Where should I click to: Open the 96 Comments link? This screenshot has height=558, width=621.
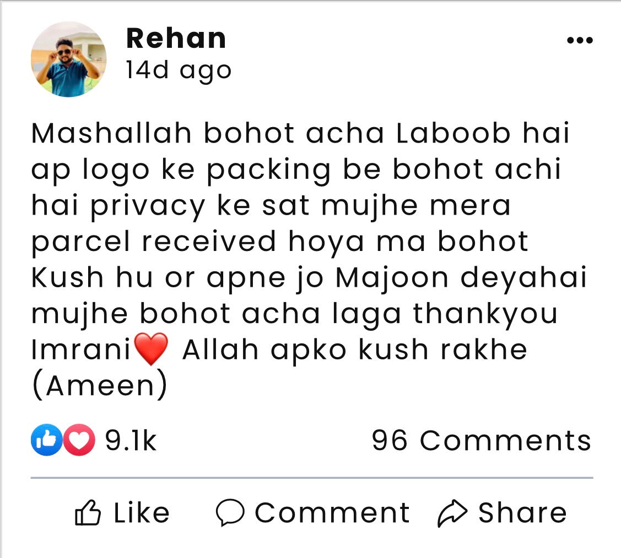point(481,441)
